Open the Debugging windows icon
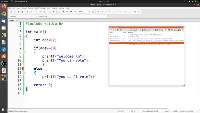Screen dimensions: 200x113 click(135, 12)
